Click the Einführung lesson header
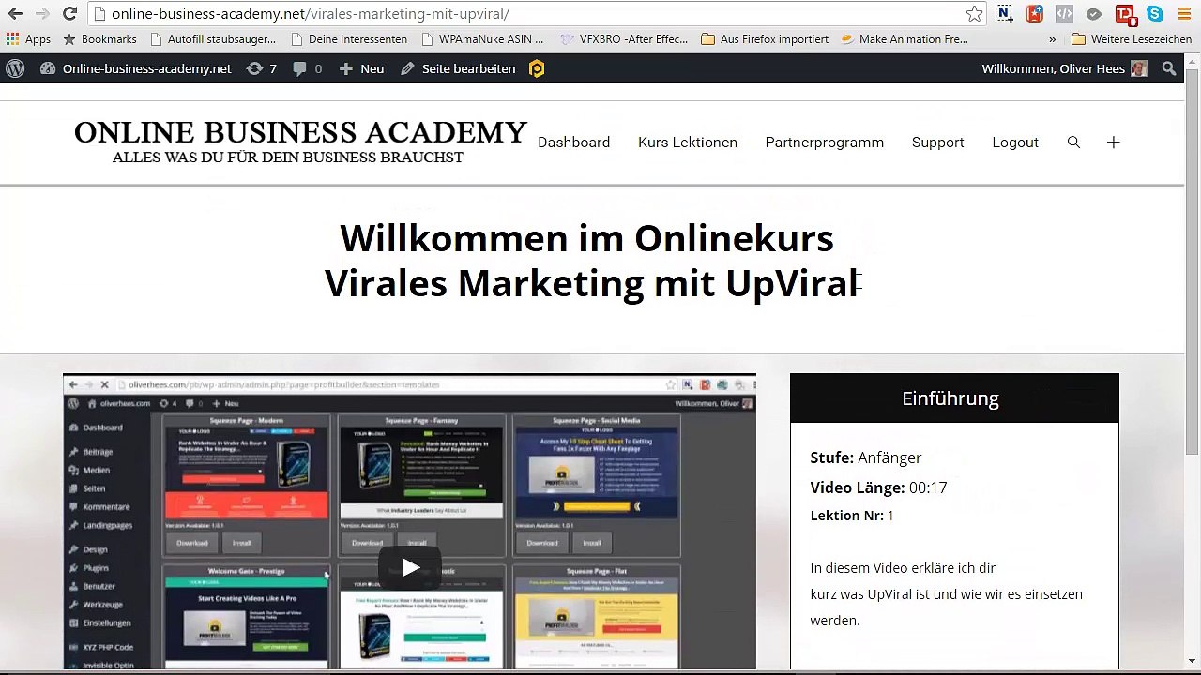 coord(954,398)
